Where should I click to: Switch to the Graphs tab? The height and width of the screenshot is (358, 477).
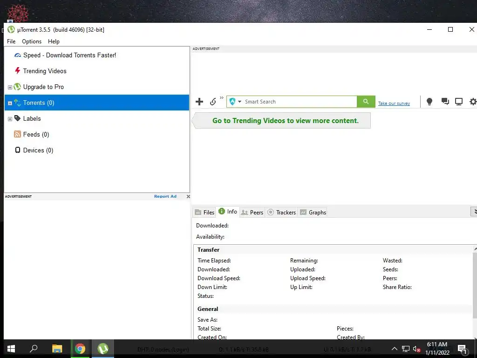[x=313, y=212]
